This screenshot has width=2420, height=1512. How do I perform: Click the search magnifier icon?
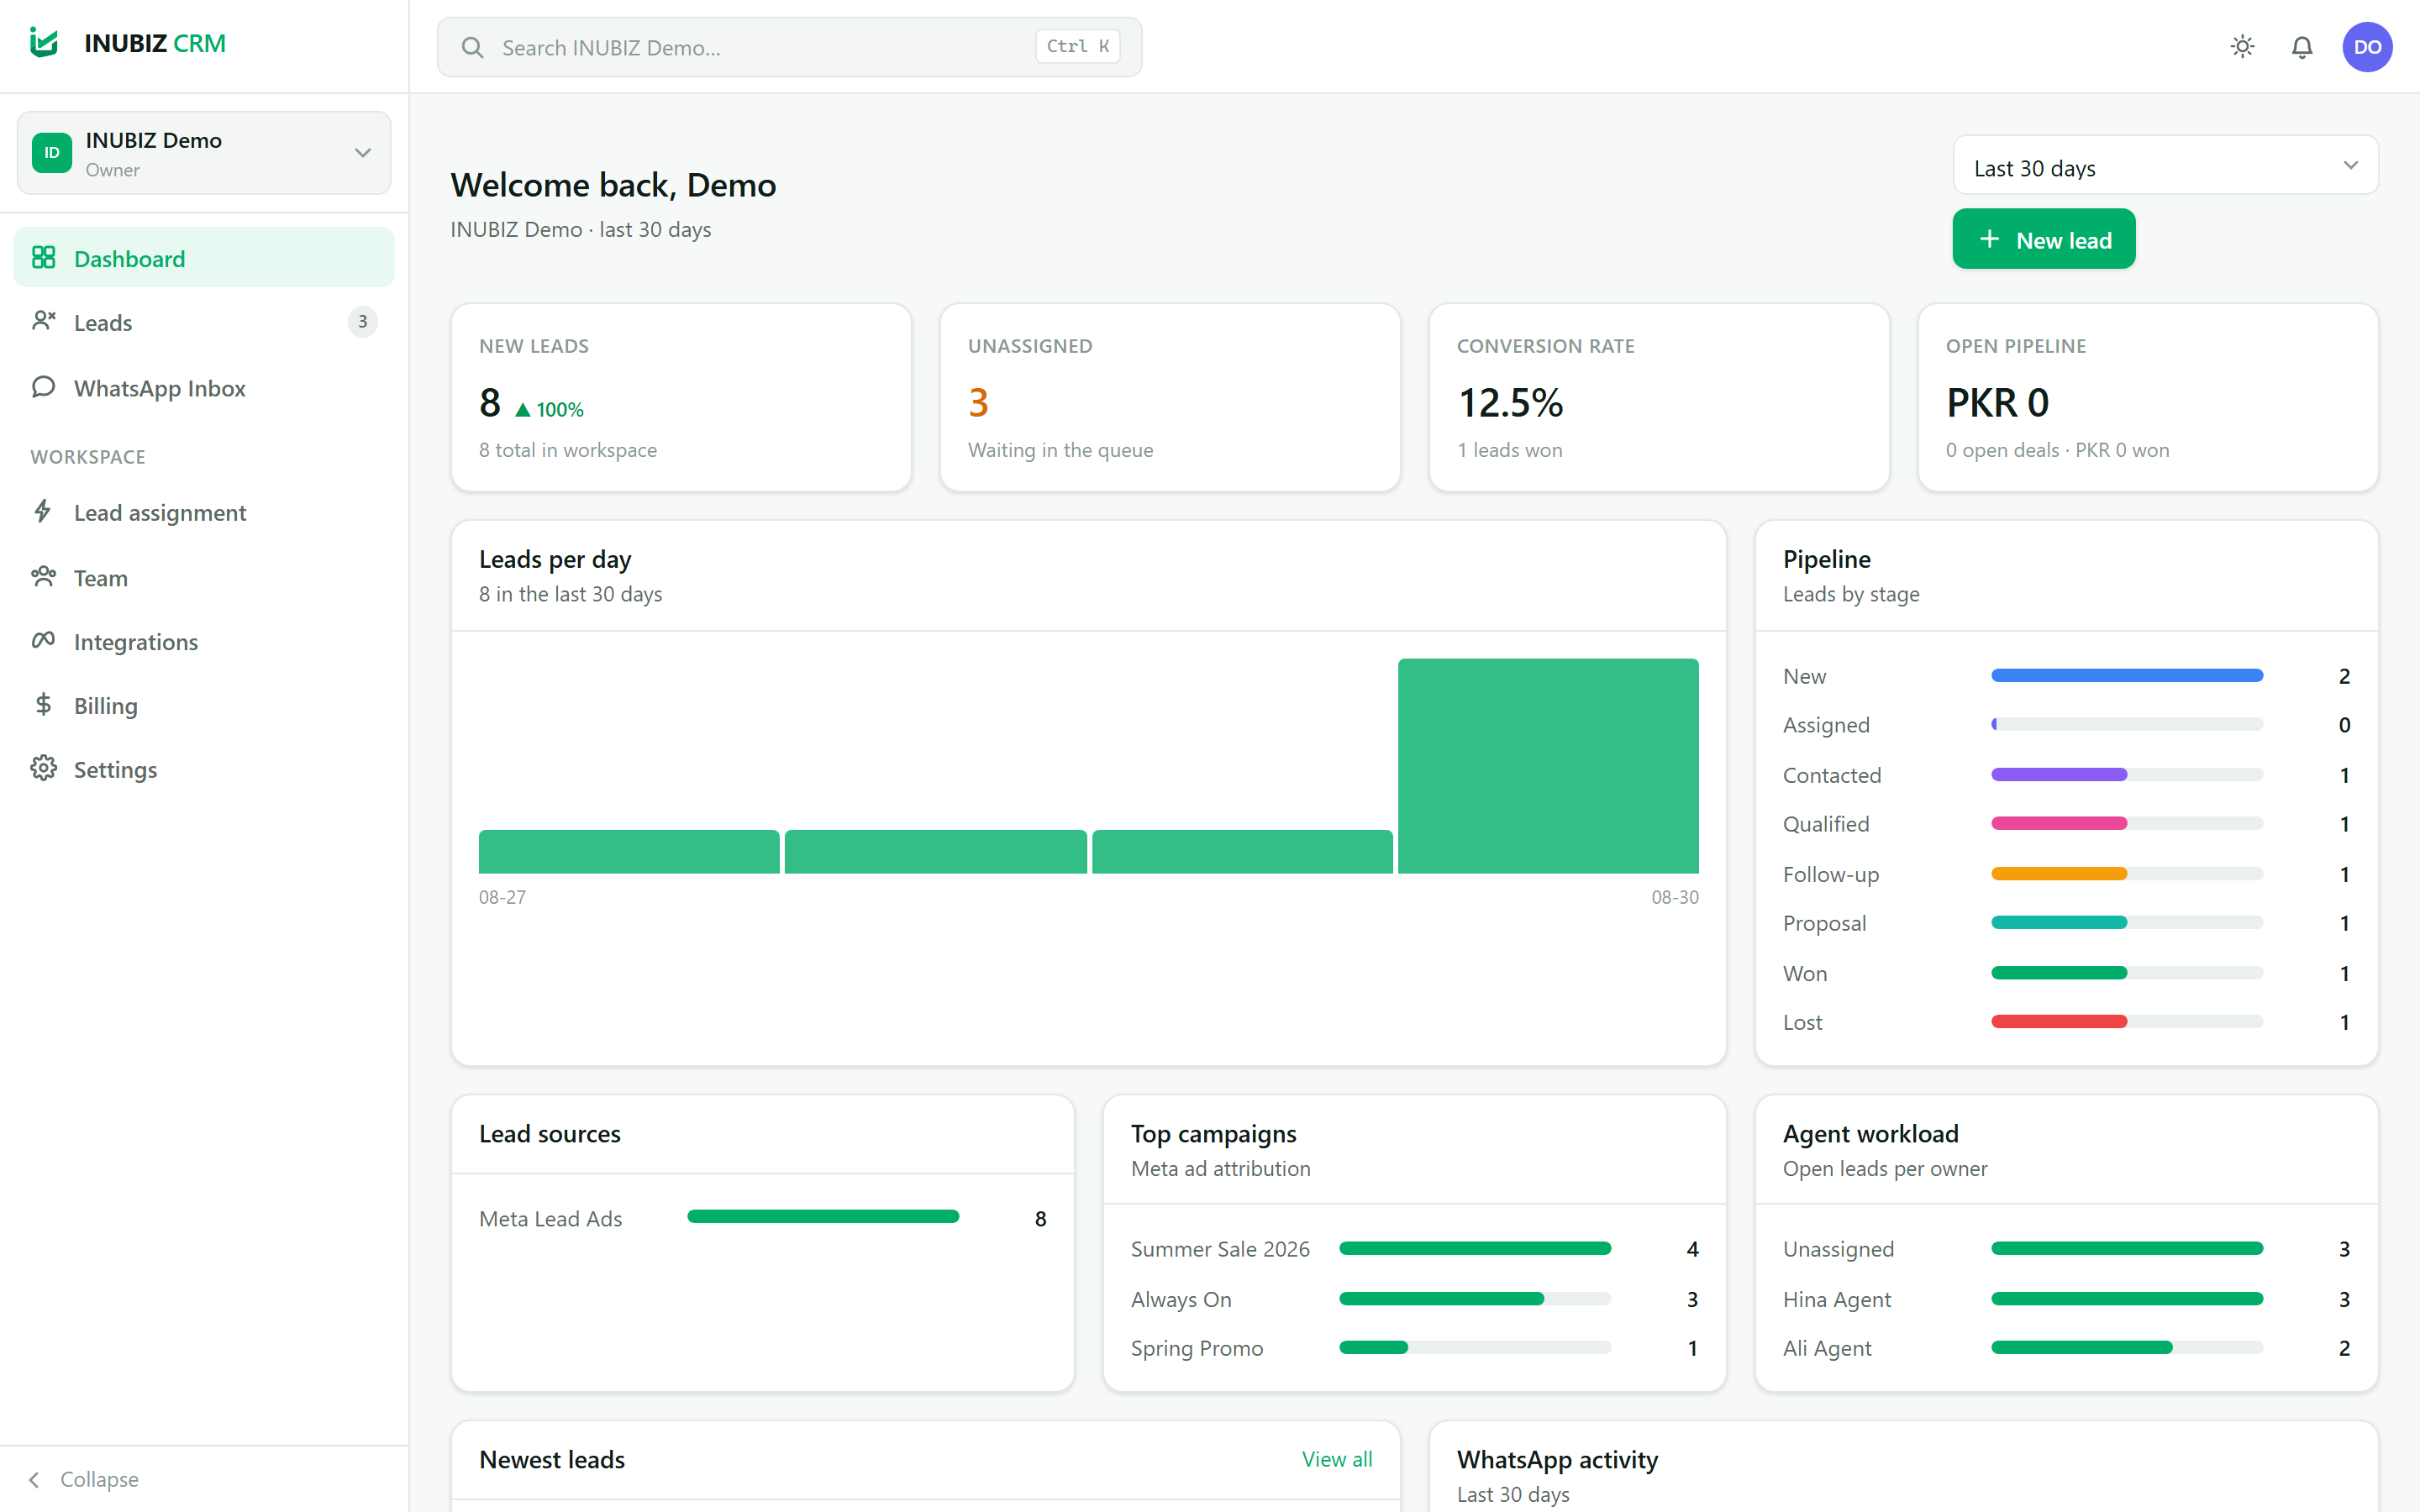pos(472,47)
